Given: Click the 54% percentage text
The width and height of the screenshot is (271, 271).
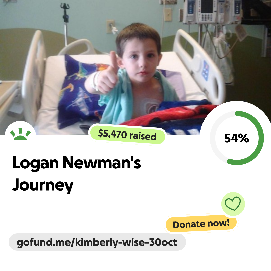Looking at the screenshot, I should pyautogui.click(x=237, y=138).
